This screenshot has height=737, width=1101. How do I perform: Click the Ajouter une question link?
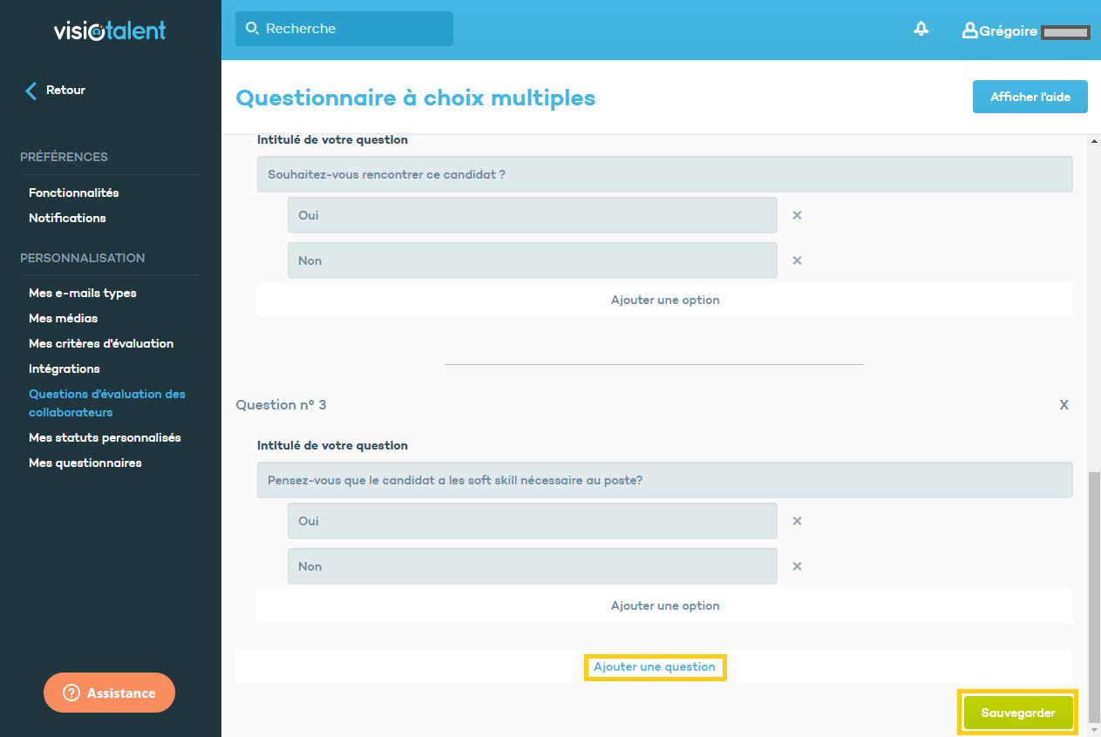coord(655,667)
